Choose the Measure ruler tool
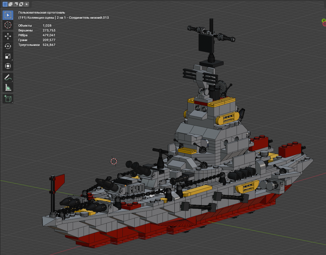Viewport: 326px width, 255px height. pyautogui.click(x=8, y=87)
